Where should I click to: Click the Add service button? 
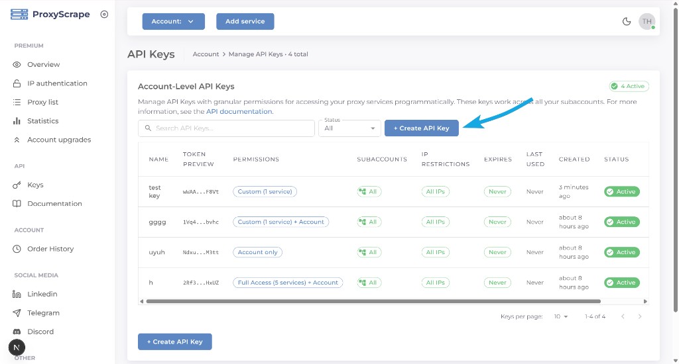(245, 21)
